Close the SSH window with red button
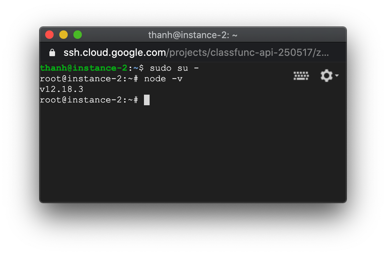 click(x=49, y=35)
